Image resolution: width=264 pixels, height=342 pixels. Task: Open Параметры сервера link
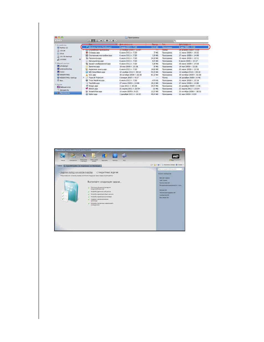168,165
